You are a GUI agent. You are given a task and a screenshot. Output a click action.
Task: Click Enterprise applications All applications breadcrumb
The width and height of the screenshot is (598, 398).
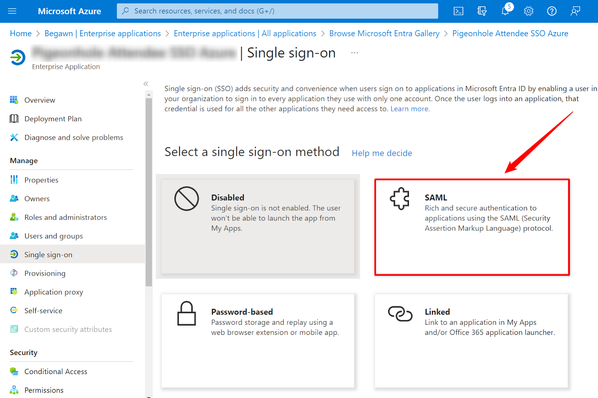tap(245, 33)
